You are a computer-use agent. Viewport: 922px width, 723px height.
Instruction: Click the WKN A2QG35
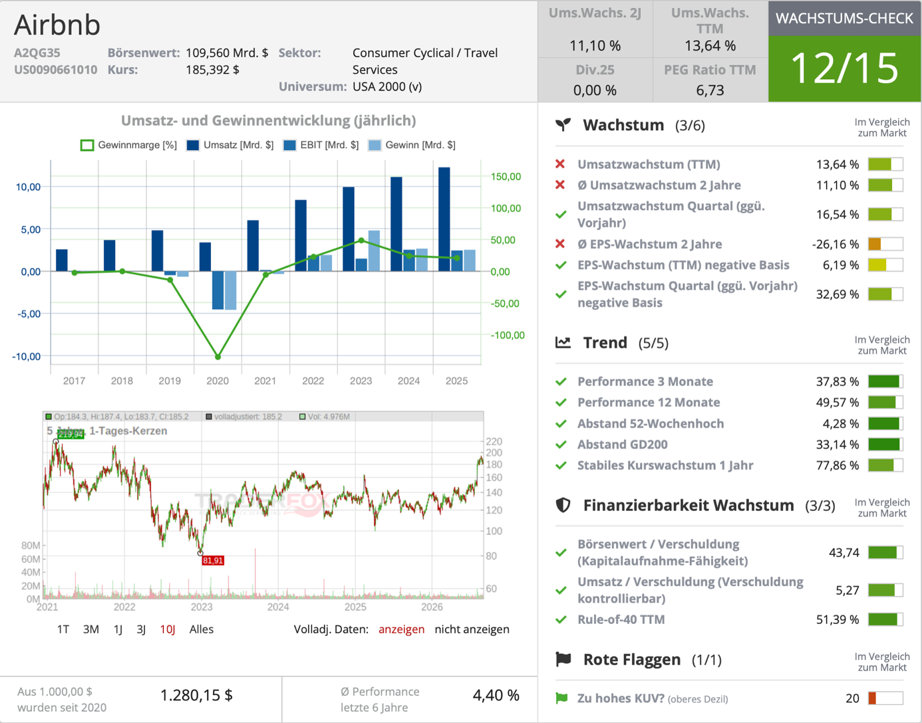(x=37, y=52)
